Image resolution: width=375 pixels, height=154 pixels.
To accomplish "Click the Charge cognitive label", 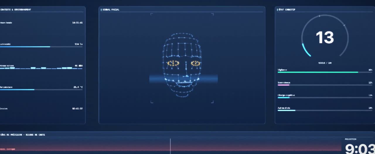I will tap(286, 95).
